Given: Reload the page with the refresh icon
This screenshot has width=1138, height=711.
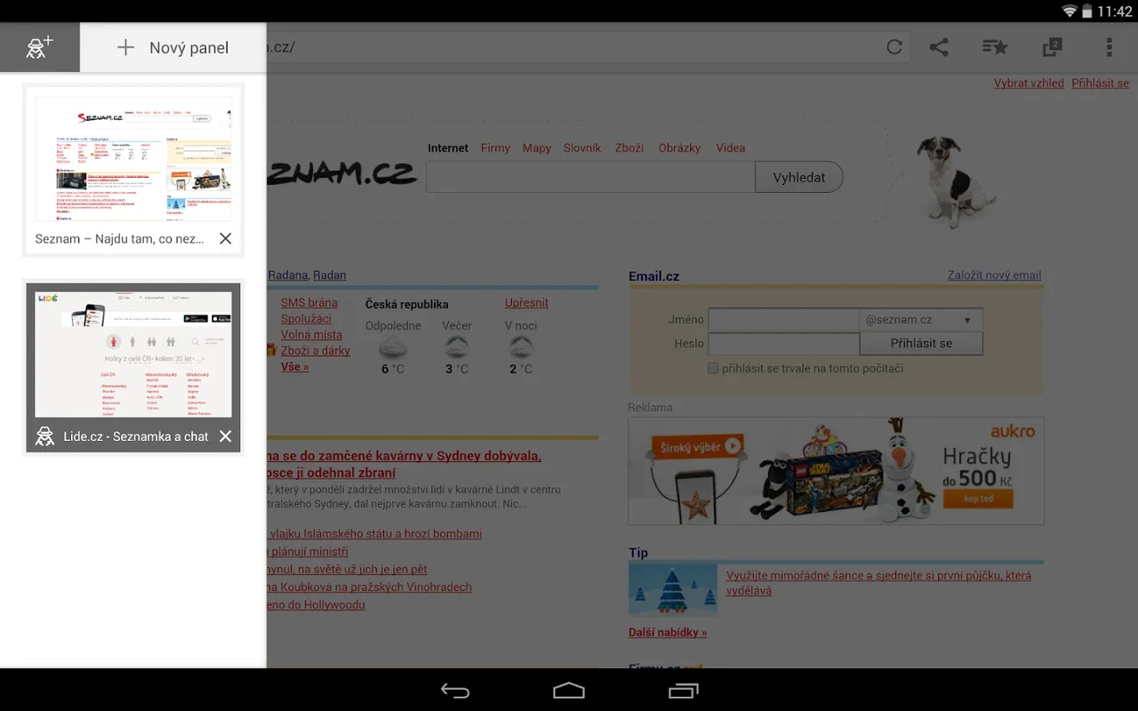Looking at the screenshot, I should point(894,47).
